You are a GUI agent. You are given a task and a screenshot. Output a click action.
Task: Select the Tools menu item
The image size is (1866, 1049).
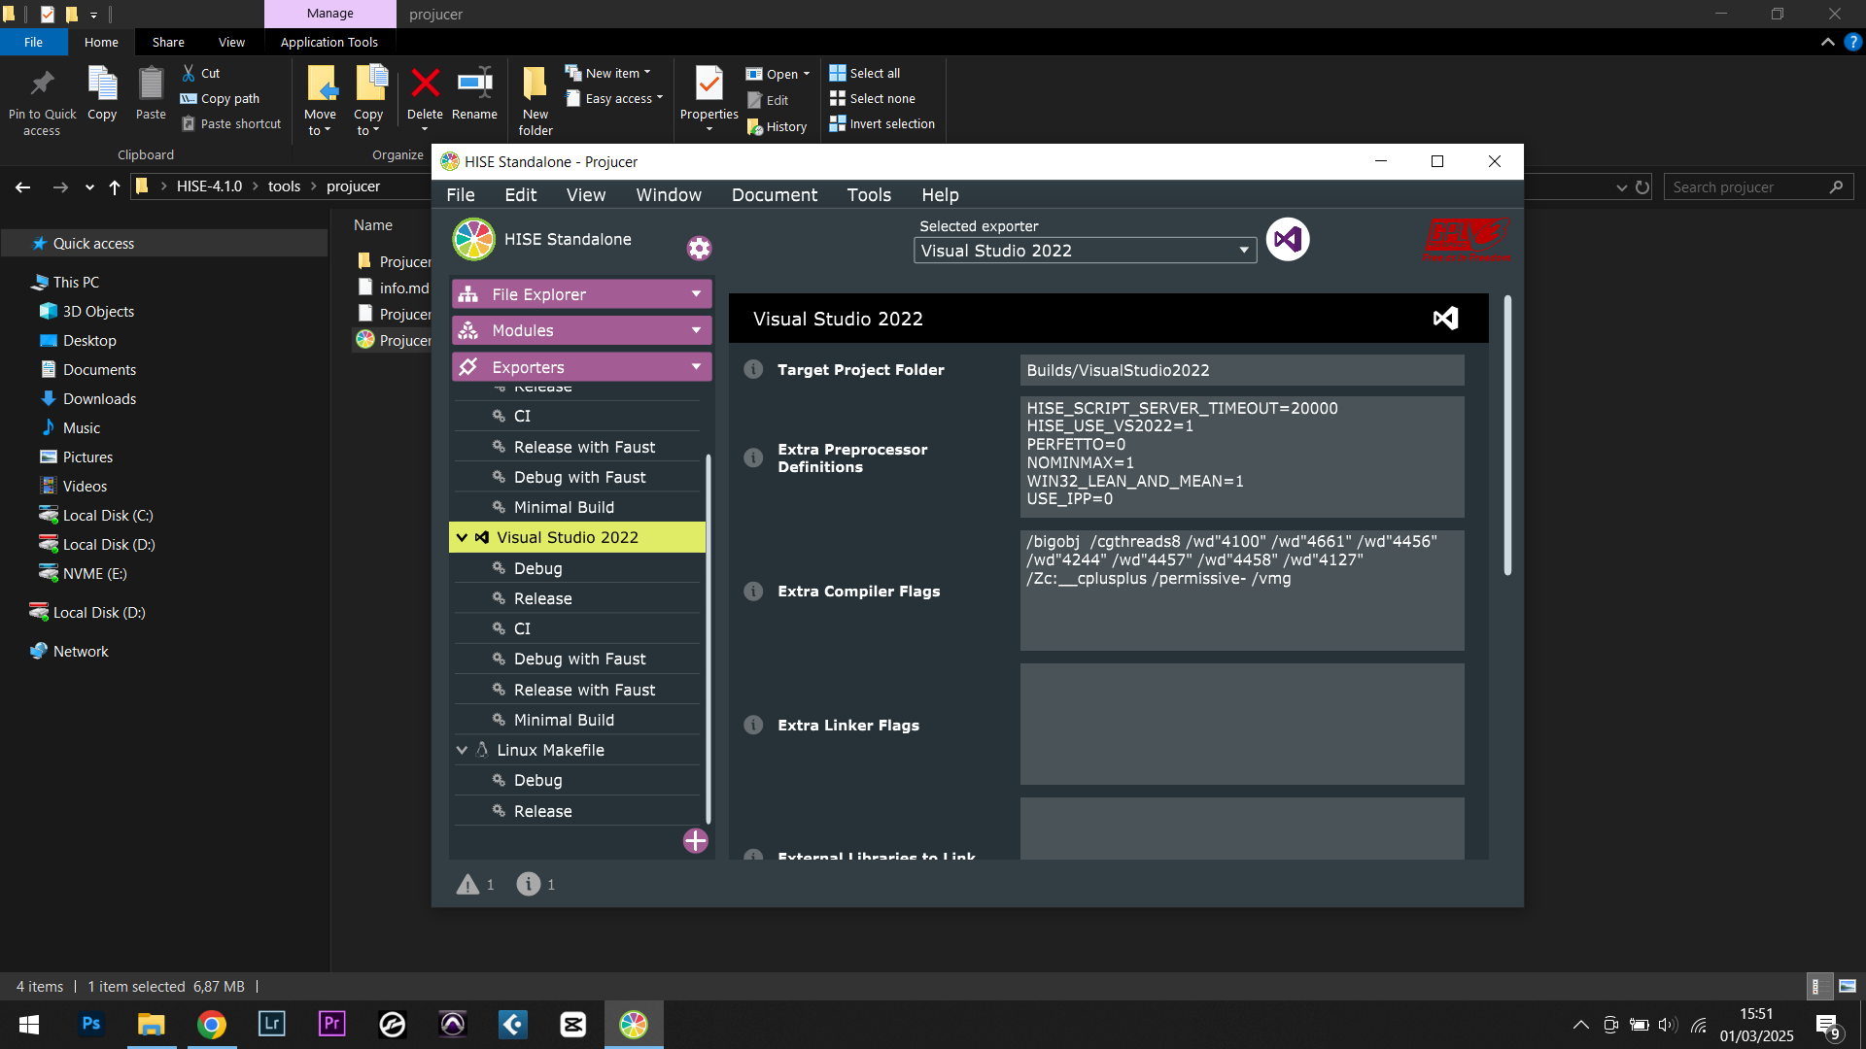(x=869, y=194)
